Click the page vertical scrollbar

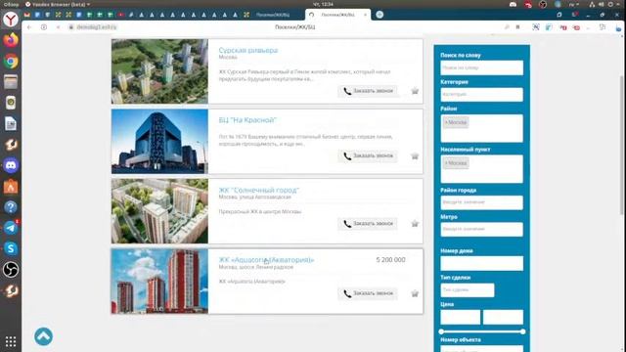pyautogui.click(x=622, y=146)
